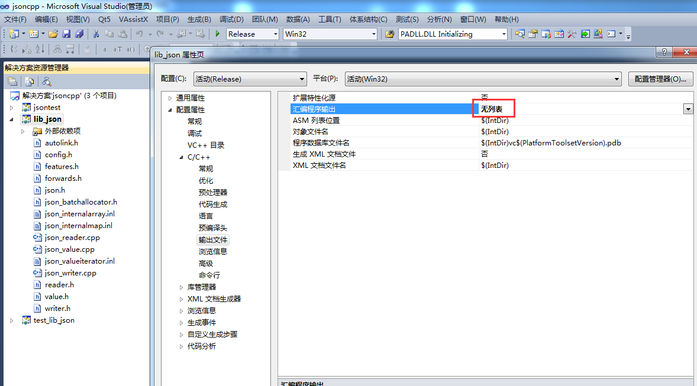Open the 生成(B) menu
697x386 pixels.
pyautogui.click(x=199, y=20)
